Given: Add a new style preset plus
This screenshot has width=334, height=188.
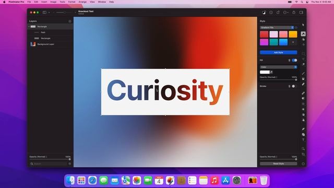Looking at the screenshot, I should click(293, 42).
